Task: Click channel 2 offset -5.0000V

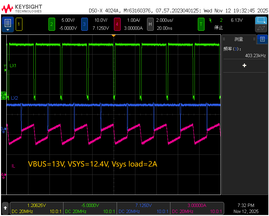Action: pos(68,28)
